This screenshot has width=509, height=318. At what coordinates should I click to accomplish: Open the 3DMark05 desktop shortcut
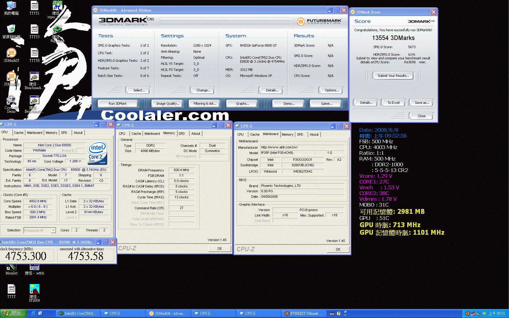click(11, 55)
